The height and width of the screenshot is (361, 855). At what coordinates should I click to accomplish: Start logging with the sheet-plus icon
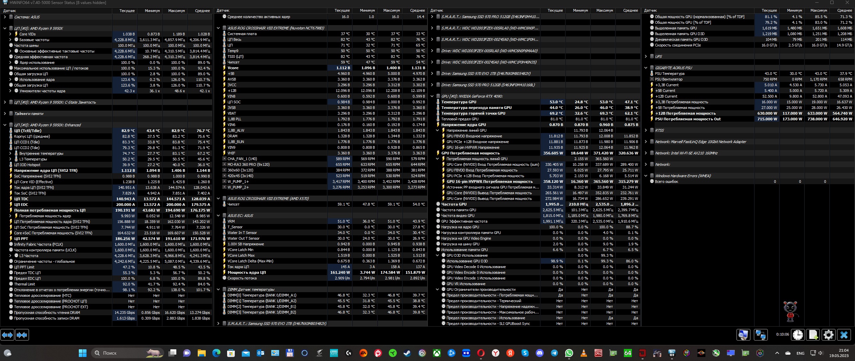pyautogui.click(x=813, y=335)
